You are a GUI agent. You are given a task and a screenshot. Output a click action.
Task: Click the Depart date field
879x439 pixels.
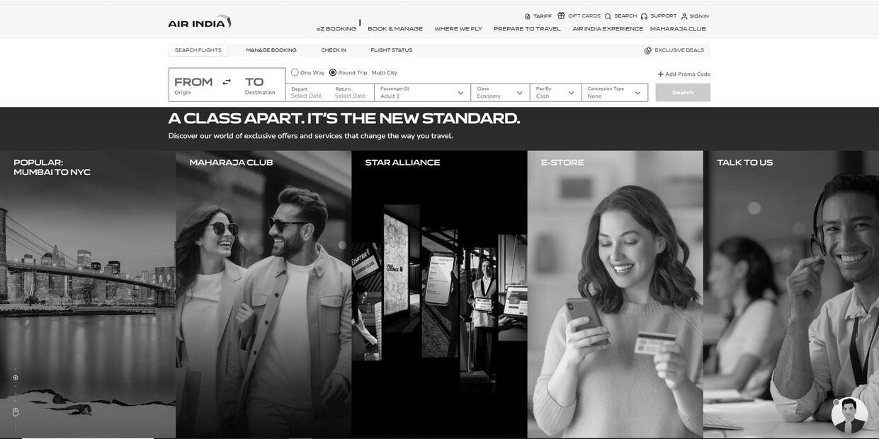307,93
